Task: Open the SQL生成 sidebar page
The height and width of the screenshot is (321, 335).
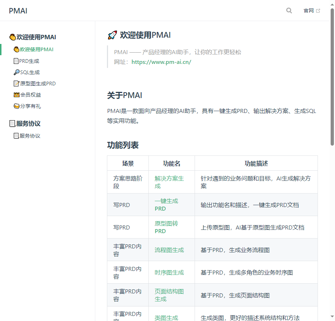Action: [27, 73]
